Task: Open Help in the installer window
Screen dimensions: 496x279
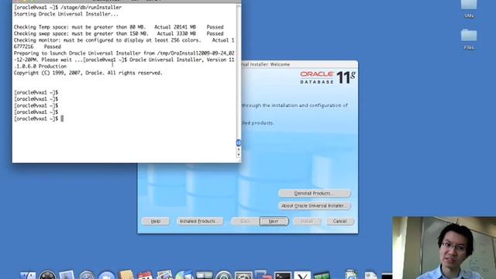Action: coord(155,221)
